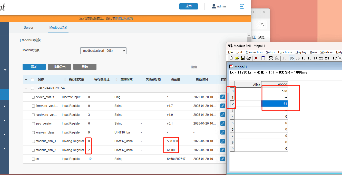Viewport: 342px width, 175px height.
Task: Open the Connection menu in Modbus Poll
Action: pyautogui.click(x=254, y=52)
